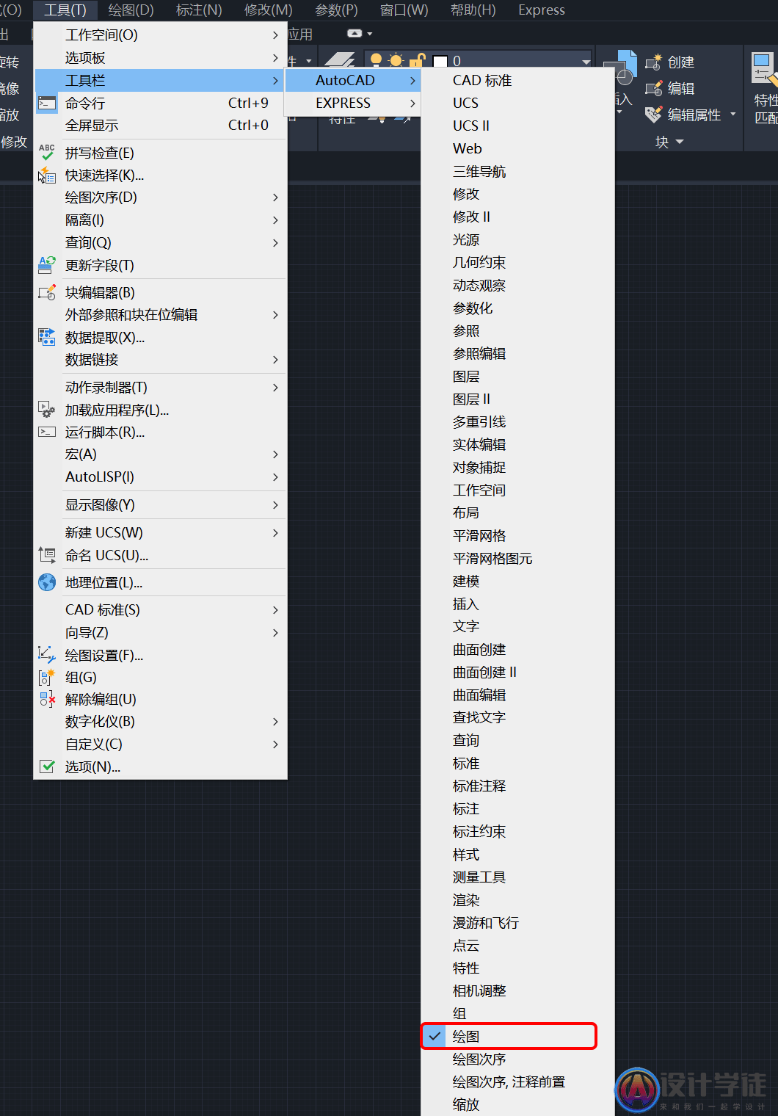The height and width of the screenshot is (1116, 778).
Task: Choose the UCS II toolbar entry
Action: click(517, 126)
